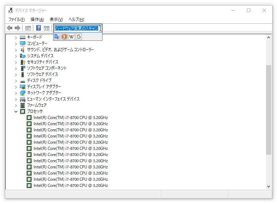Open Help via the blue question mark icon
Viewport: 277px width, 203px height.
point(38,28)
